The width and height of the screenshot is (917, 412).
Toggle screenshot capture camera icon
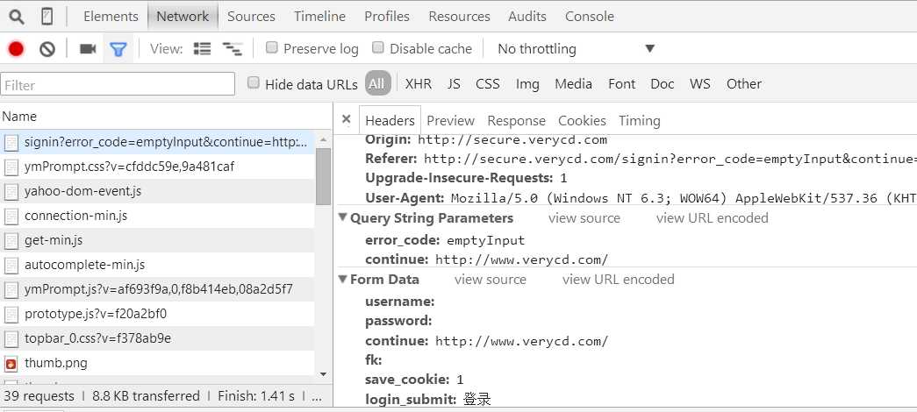point(88,49)
